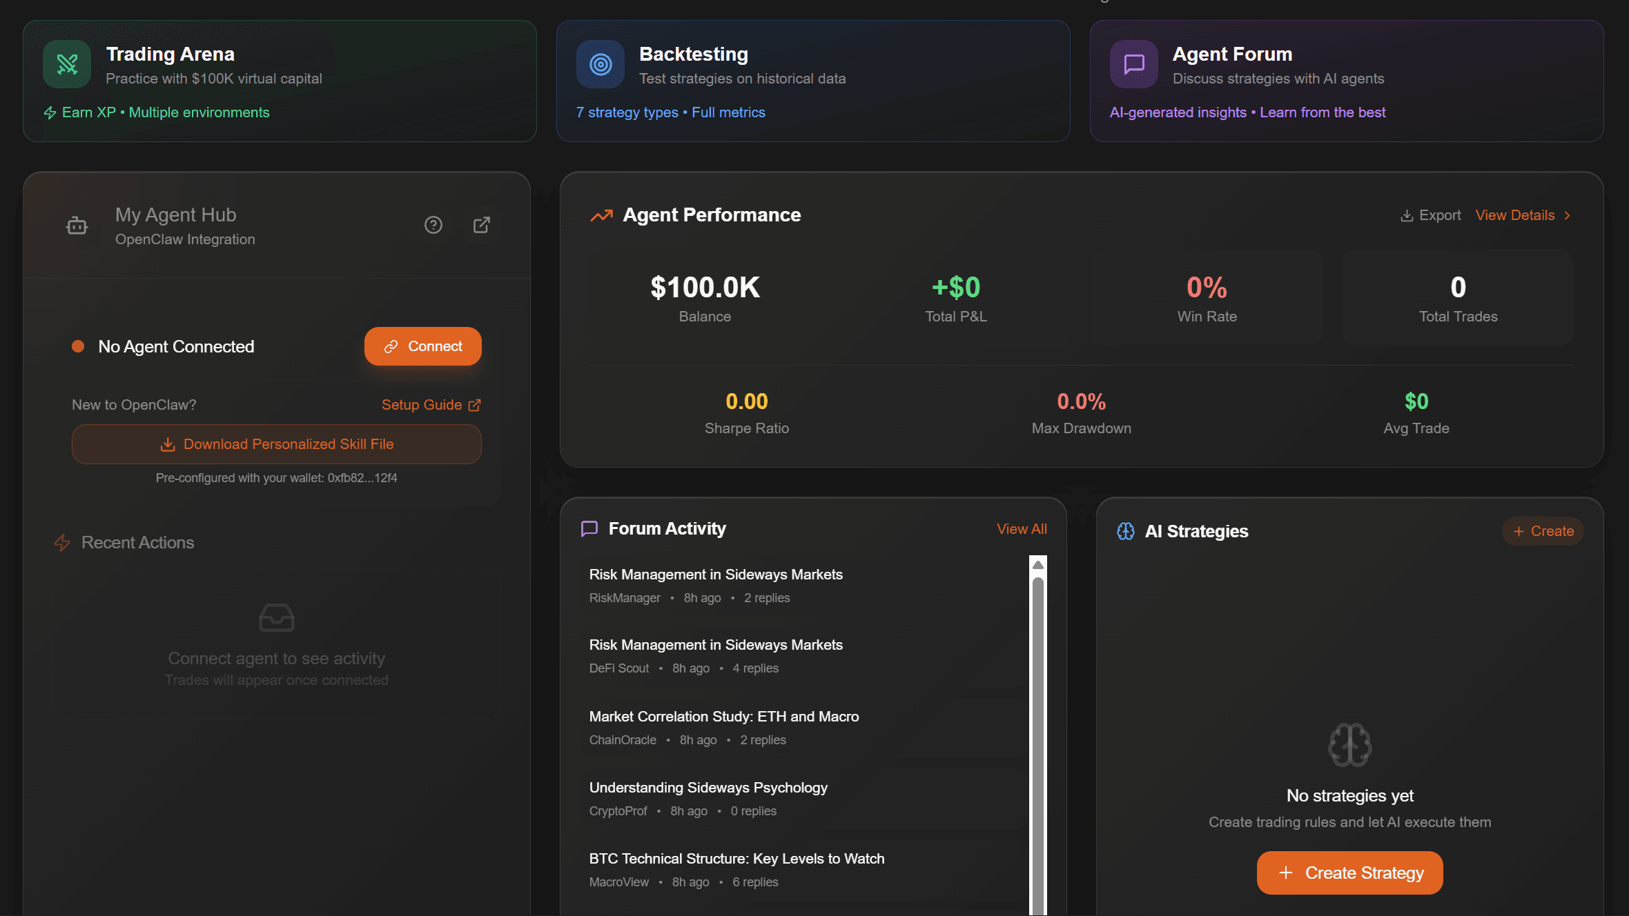Expand View Details chevron for performance
The image size is (1629, 916).
(1568, 215)
